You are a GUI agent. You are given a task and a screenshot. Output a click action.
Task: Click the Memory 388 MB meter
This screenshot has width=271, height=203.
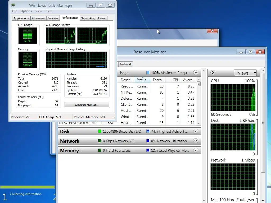tap(28, 60)
